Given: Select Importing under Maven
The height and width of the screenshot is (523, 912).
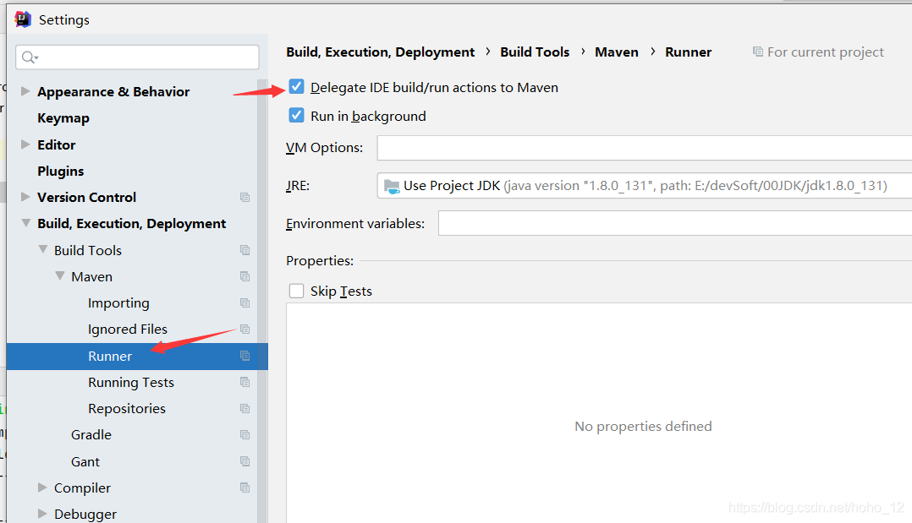Looking at the screenshot, I should (118, 303).
